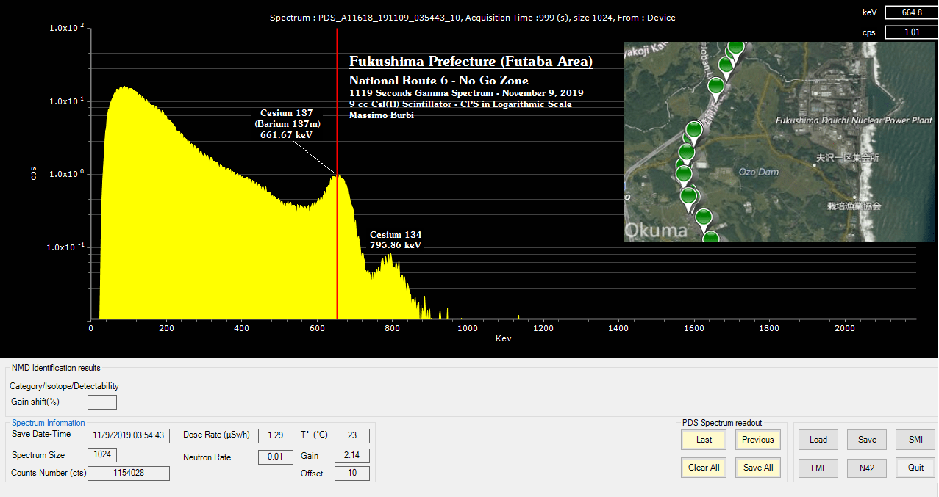Screen dimensions: 939x497
Task: Select the Spectrum Size value box
Action: click(101, 455)
